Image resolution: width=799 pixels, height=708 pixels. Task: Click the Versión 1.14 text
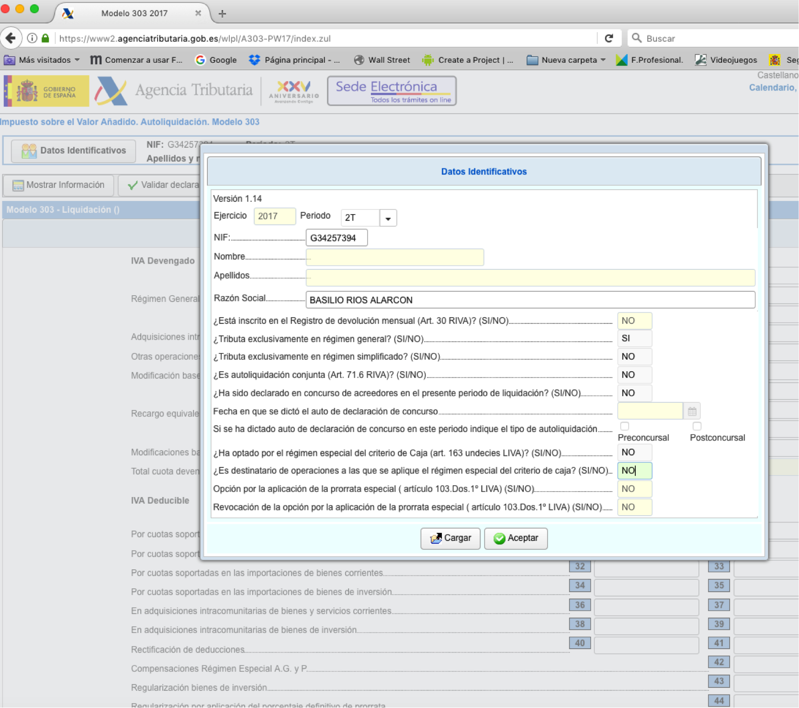pyautogui.click(x=237, y=199)
